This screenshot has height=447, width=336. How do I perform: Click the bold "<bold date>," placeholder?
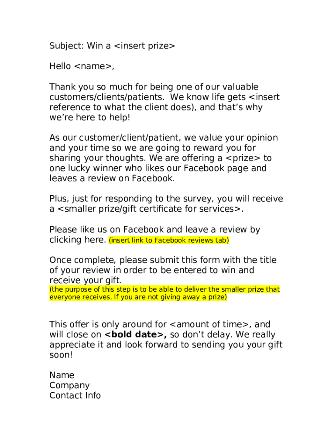pyautogui.click(x=136, y=335)
